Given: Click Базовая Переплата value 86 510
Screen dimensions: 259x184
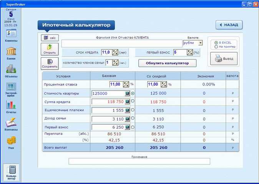Looking at the screenshot, I should tap(114, 134).
